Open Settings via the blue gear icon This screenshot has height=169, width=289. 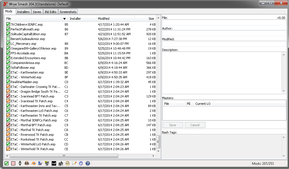pyautogui.click(x=81, y=163)
